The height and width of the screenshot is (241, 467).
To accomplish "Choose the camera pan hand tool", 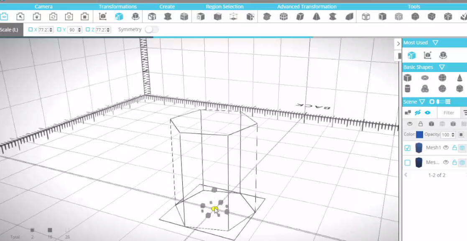I will (37, 17).
